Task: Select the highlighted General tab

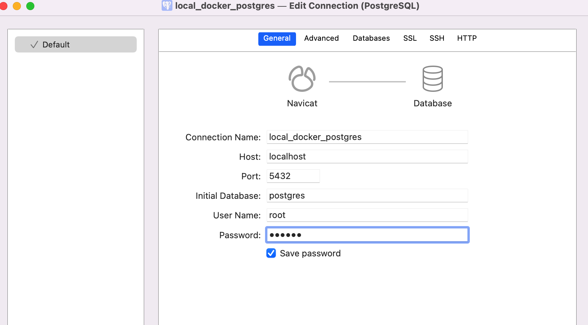Action: 277,38
